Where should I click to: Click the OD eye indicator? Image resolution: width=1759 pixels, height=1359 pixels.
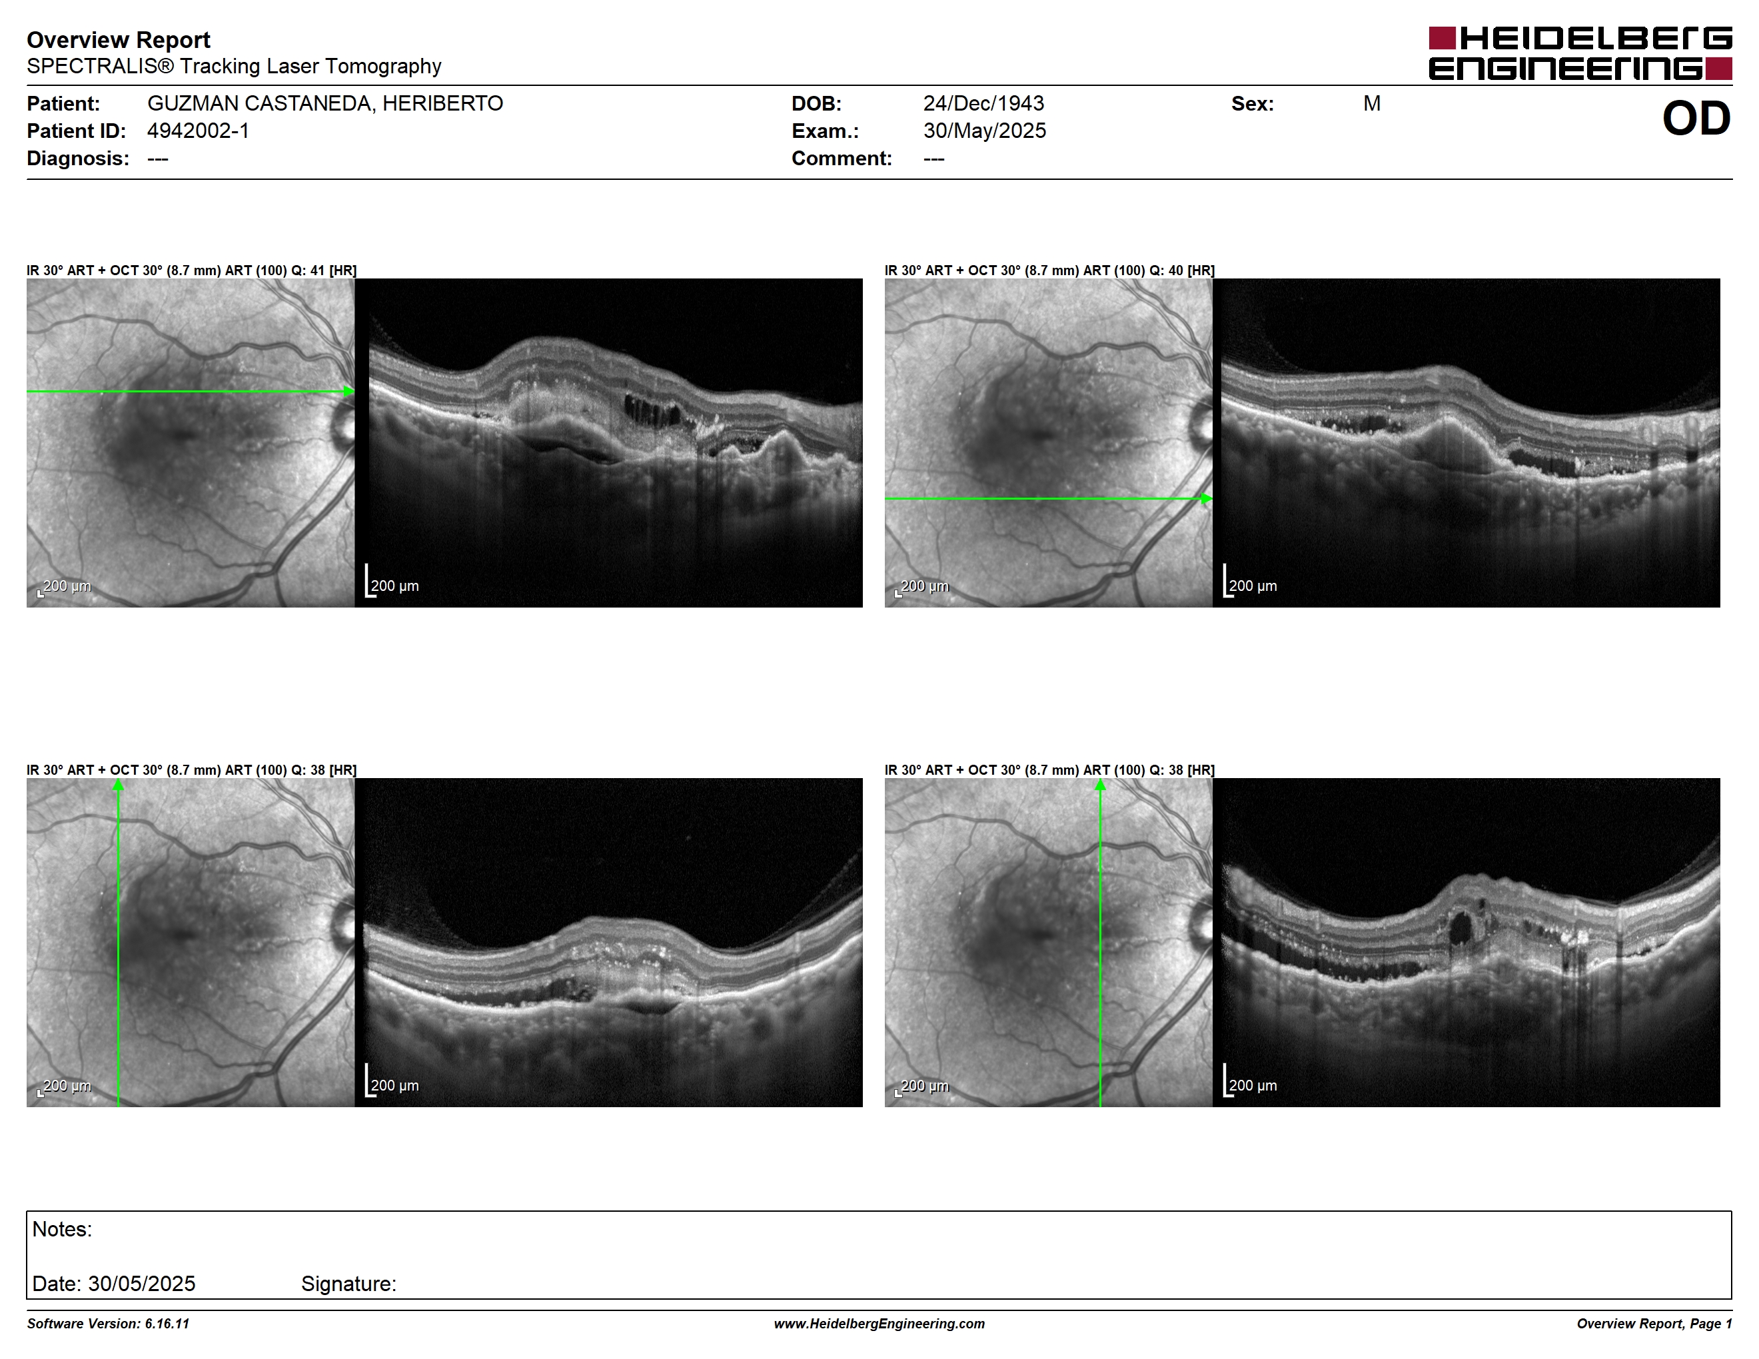(x=1696, y=119)
